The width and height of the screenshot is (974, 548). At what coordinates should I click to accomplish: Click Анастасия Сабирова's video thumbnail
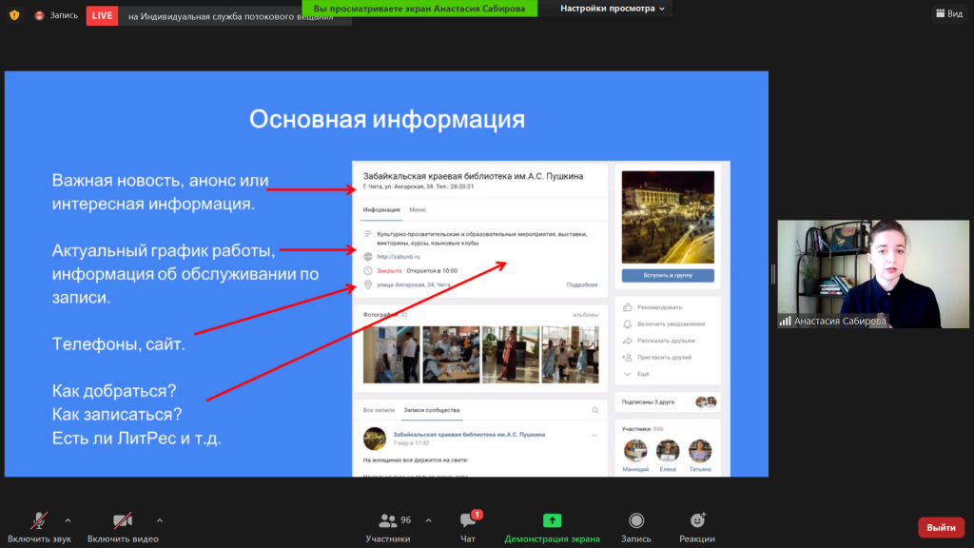tap(872, 275)
